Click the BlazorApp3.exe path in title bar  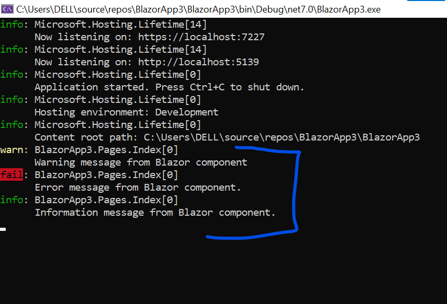pos(199,9)
